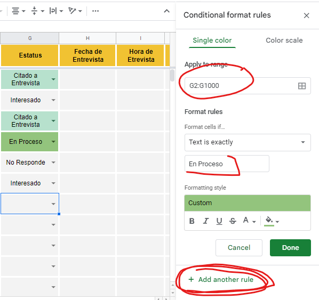This screenshot has height=300, width=319.
Task: Open the fill color picker
Action: pyautogui.click(x=272, y=221)
